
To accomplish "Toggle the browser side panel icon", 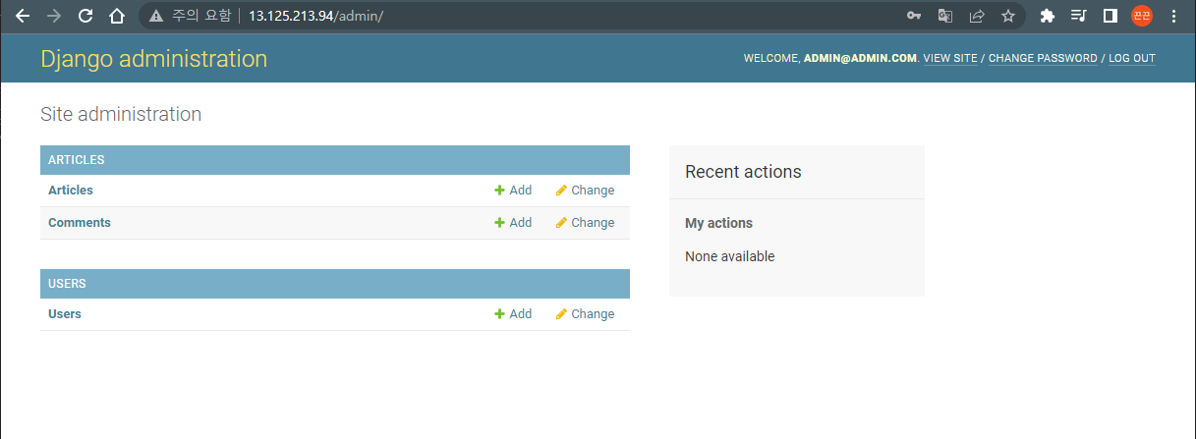I will [1111, 16].
